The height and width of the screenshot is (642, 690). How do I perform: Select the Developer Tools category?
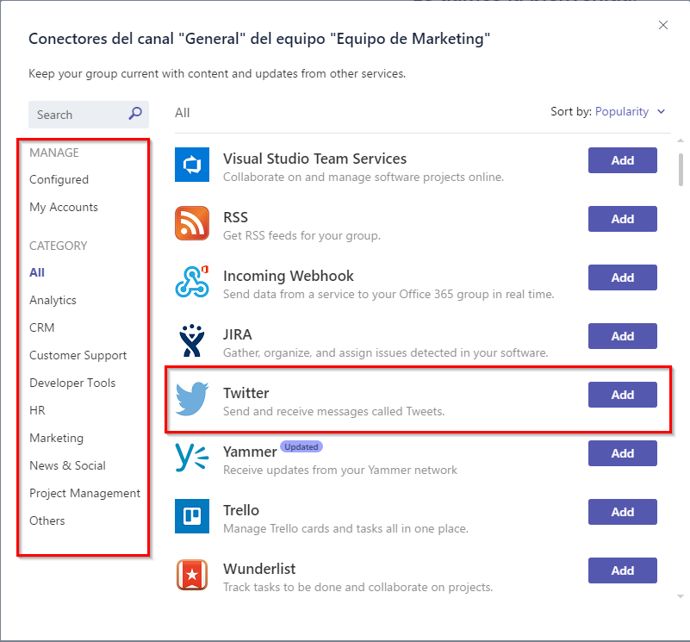[72, 383]
